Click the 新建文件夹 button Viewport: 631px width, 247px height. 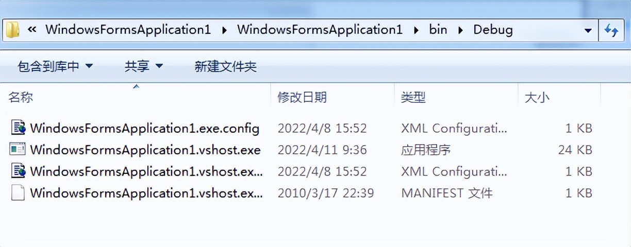[x=225, y=66]
